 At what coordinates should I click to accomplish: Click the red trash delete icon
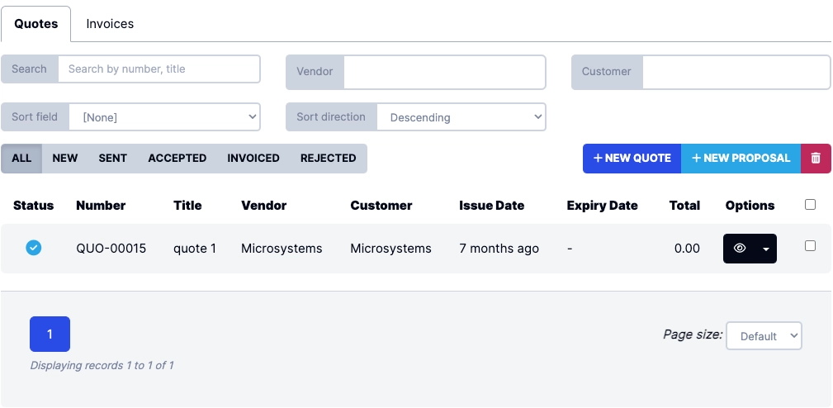click(x=816, y=158)
